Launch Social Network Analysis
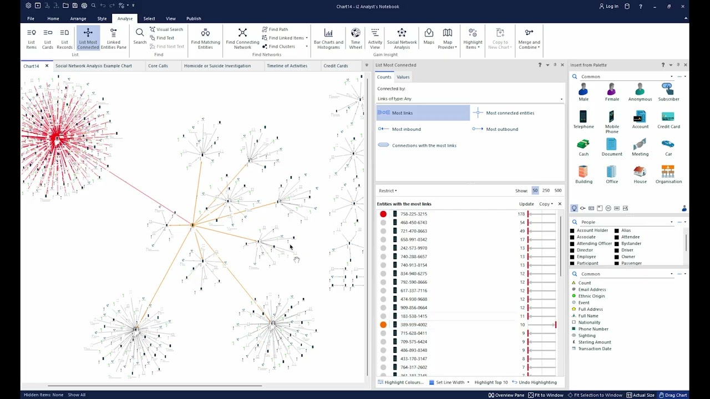710x399 pixels. coord(402,39)
